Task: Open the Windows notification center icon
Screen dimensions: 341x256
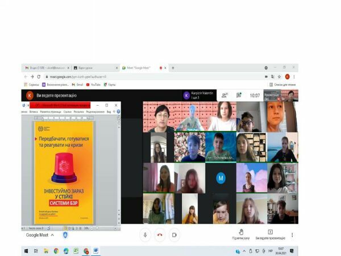Action: 292,251
